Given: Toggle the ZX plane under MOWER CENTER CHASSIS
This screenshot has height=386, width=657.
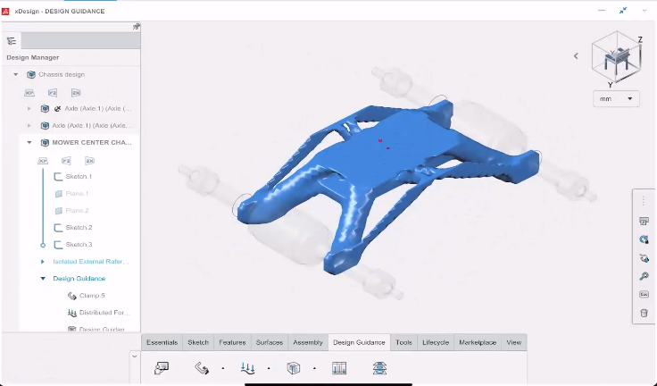Looking at the screenshot, I should [89, 161].
